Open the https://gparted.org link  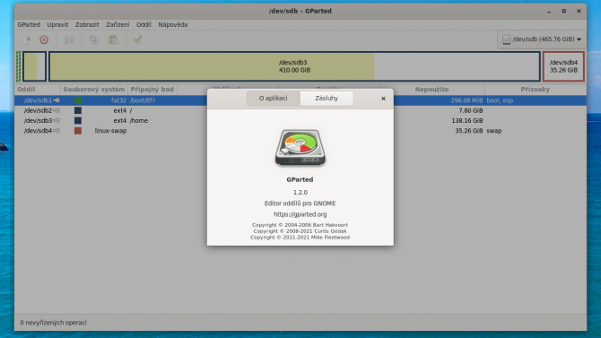point(300,214)
